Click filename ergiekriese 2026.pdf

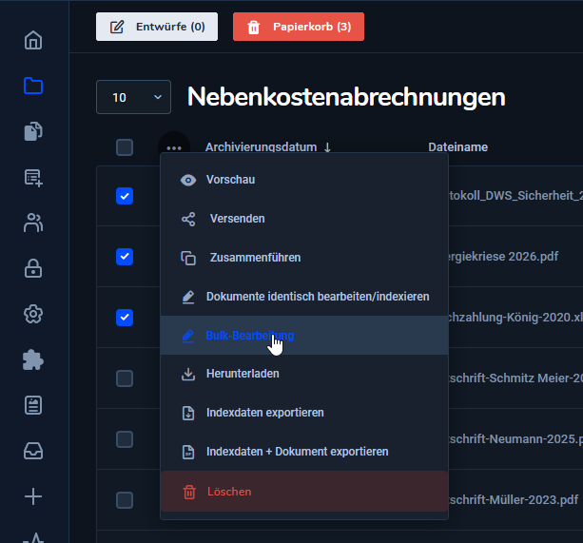[x=503, y=257]
